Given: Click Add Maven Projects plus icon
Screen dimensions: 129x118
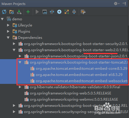Looking at the screenshot, I should pyautogui.click(x=28, y=12).
